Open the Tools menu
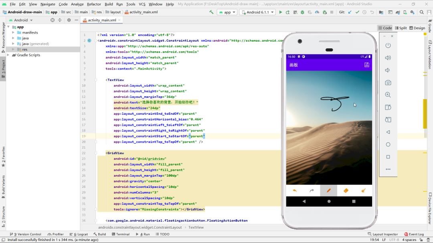The width and height of the screenshot is (433, 243). pos(131,4)
